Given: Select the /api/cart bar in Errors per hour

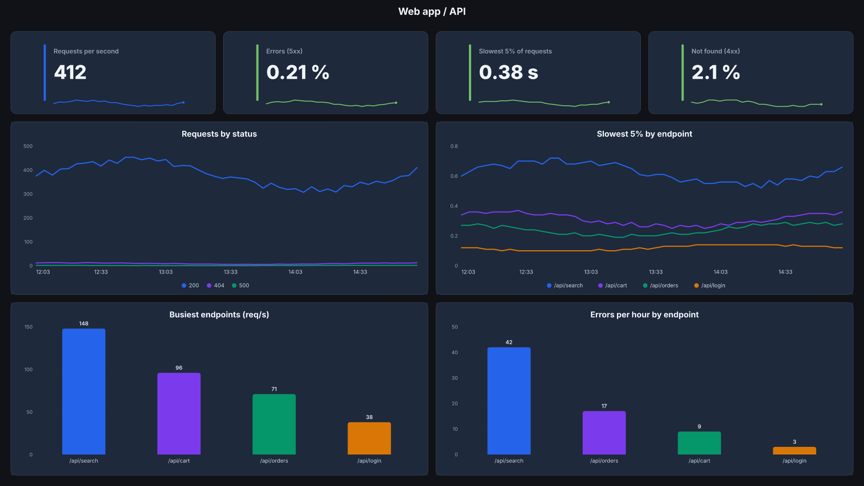Looking at the screenshot, I should pos(699,443).
